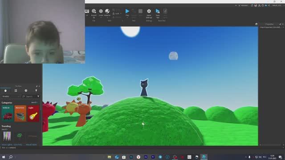Click the Toolbox Search field
The height and width of the screenshot is (160, 285).
coord(29,96)
